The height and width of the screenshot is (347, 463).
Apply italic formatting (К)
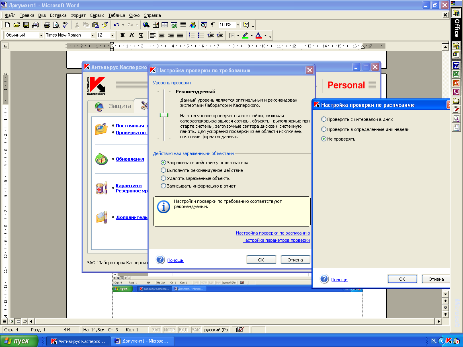tap(132, 35)
